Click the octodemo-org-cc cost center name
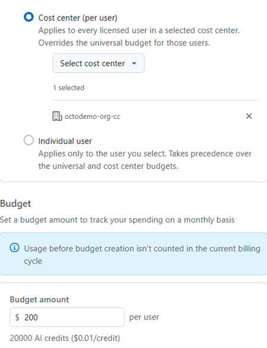267x348 pixels. [x=93, y=117]
